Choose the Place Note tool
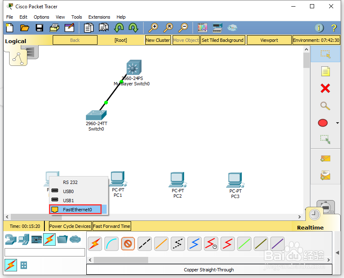This screenshot has height=278, width=344. 325,71
